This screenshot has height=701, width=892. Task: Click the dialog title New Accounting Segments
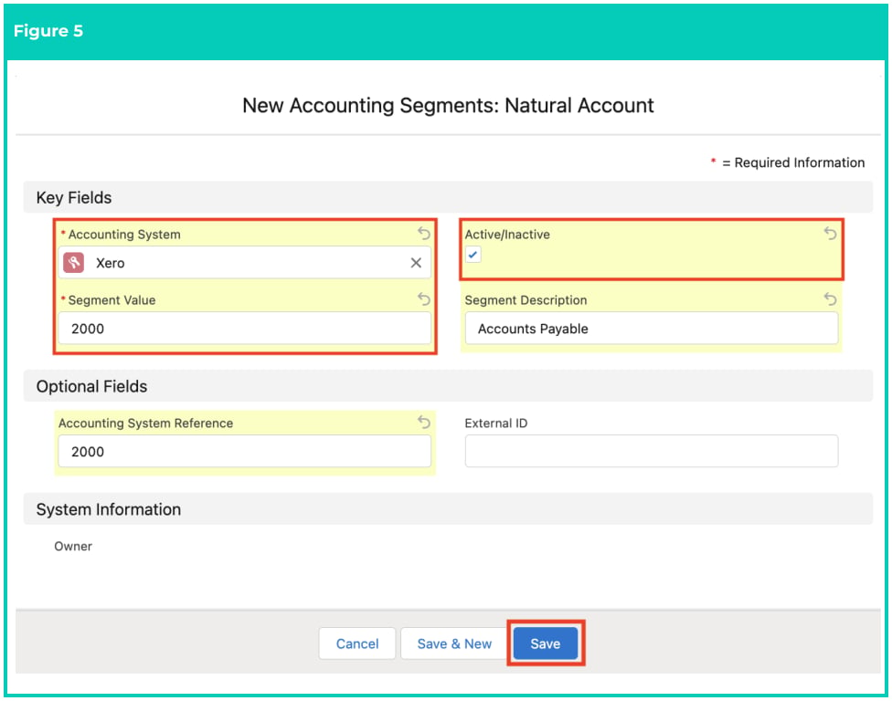(x=448, y=106)
